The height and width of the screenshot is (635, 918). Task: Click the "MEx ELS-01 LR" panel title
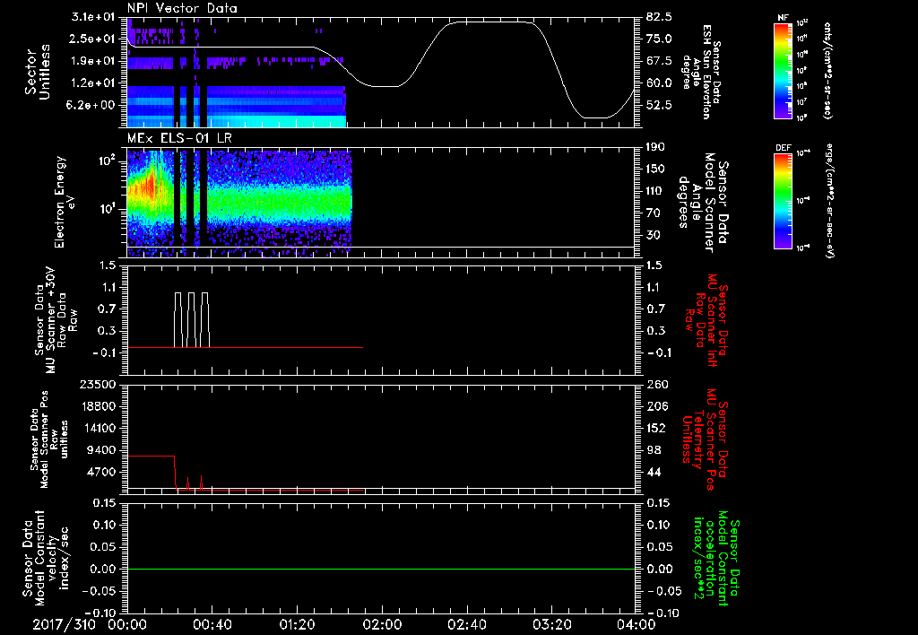pos(181,138)
